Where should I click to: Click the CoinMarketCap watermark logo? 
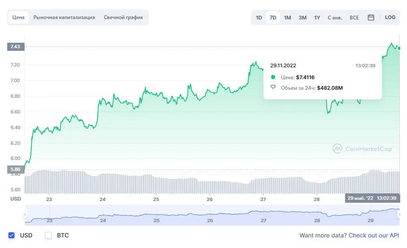coord(362,149)
